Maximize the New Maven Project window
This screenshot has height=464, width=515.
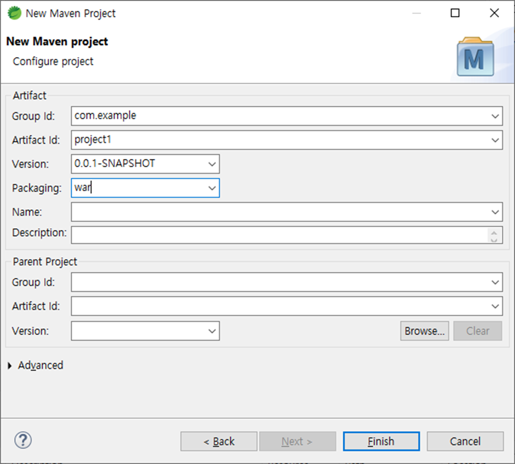[x=455, y=13]
